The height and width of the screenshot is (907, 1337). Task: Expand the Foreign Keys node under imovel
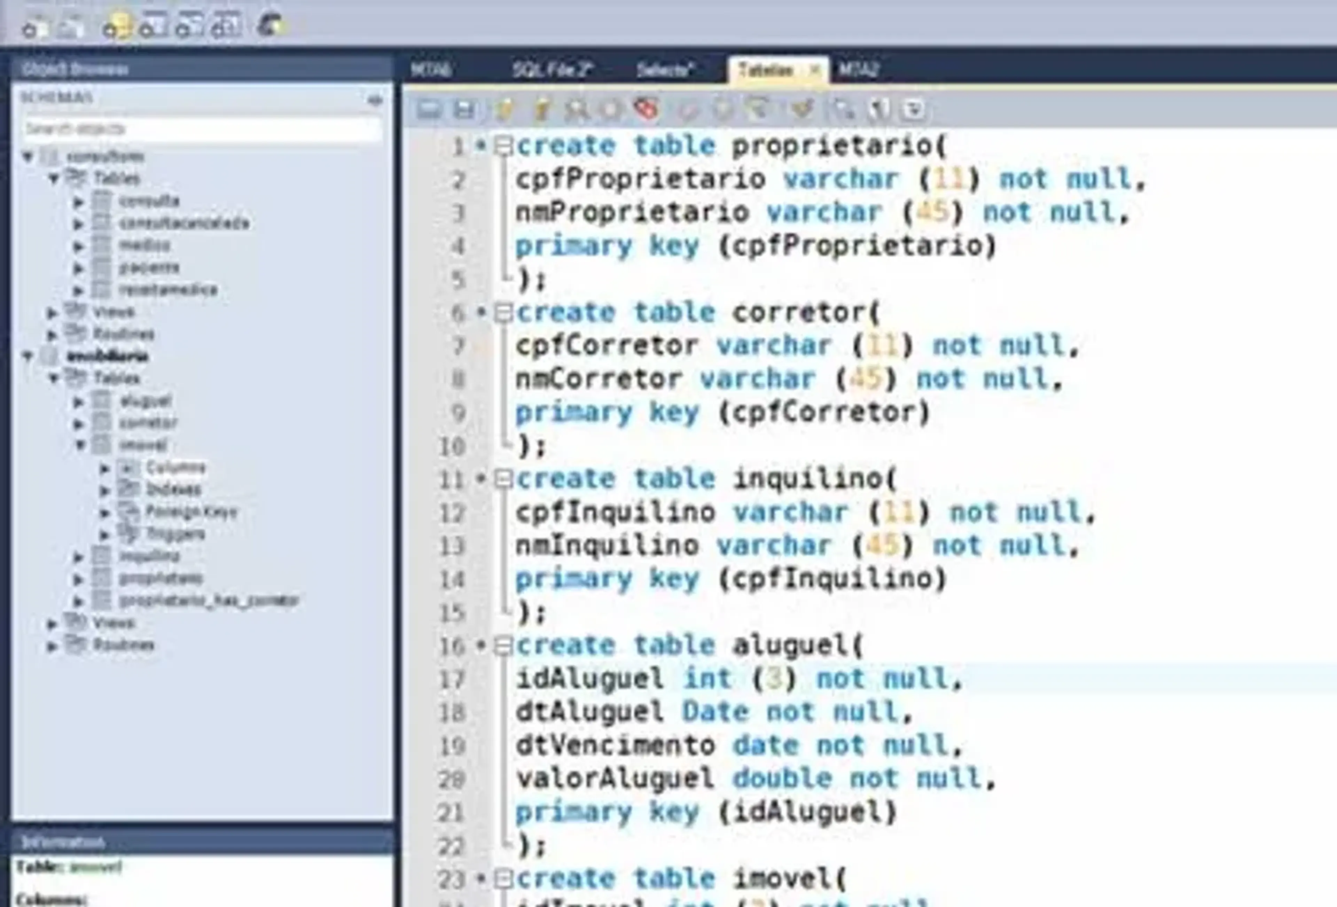pyautogui.click(x=105, y=513)
